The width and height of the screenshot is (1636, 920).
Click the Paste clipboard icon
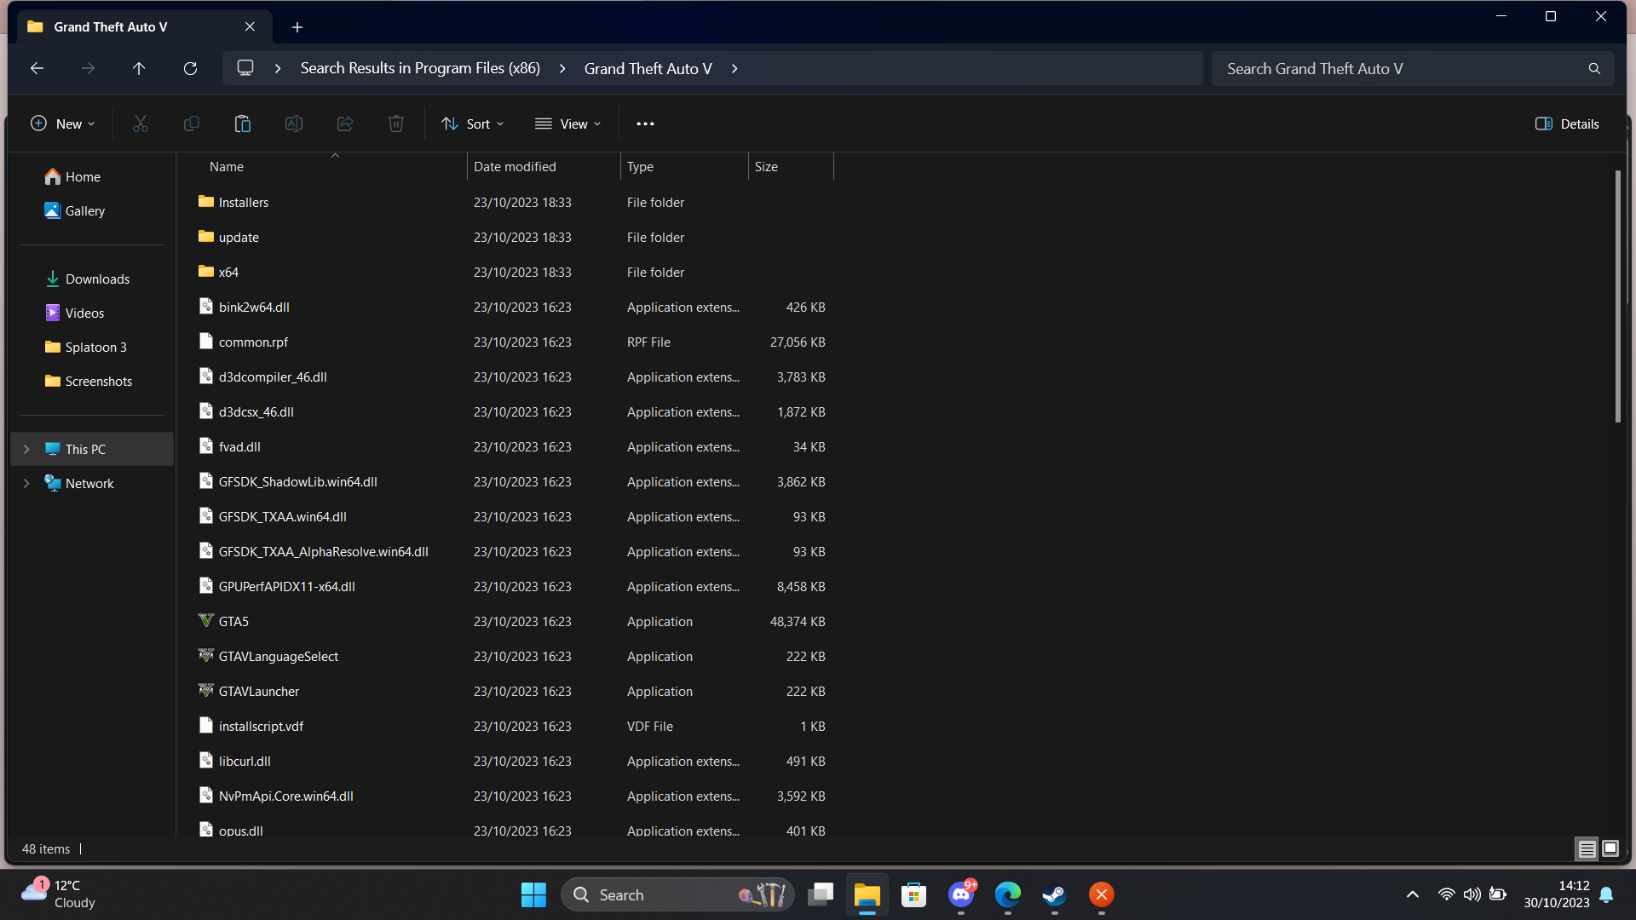(243, 124)
